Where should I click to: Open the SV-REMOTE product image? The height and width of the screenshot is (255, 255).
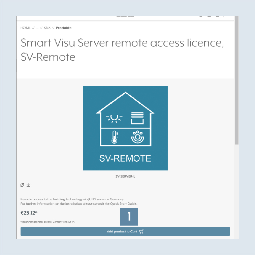(x=125, y=128)
